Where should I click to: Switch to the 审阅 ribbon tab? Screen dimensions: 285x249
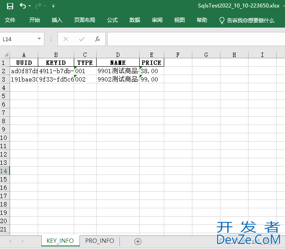(157, 20)
